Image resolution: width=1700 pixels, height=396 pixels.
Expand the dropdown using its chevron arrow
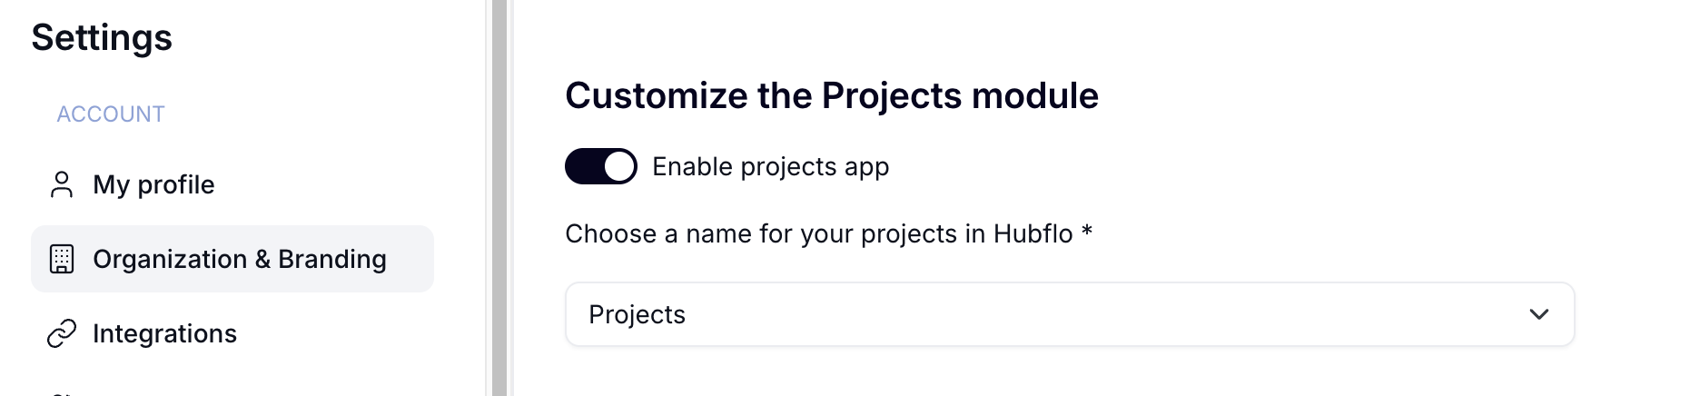pyautogui.click(x=1538, y=314)
